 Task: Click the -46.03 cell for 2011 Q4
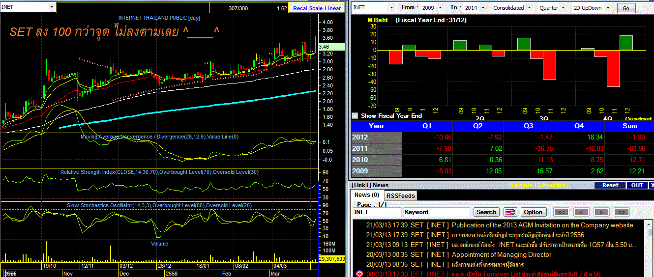(x=579, y=148)
